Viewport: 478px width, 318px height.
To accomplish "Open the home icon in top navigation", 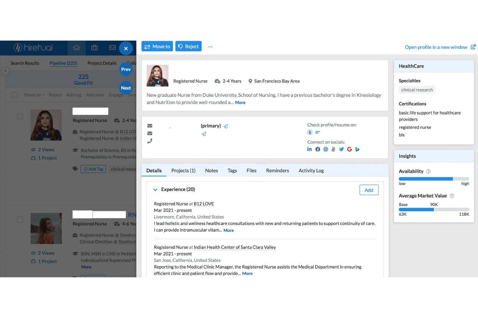I will [77, 48].
